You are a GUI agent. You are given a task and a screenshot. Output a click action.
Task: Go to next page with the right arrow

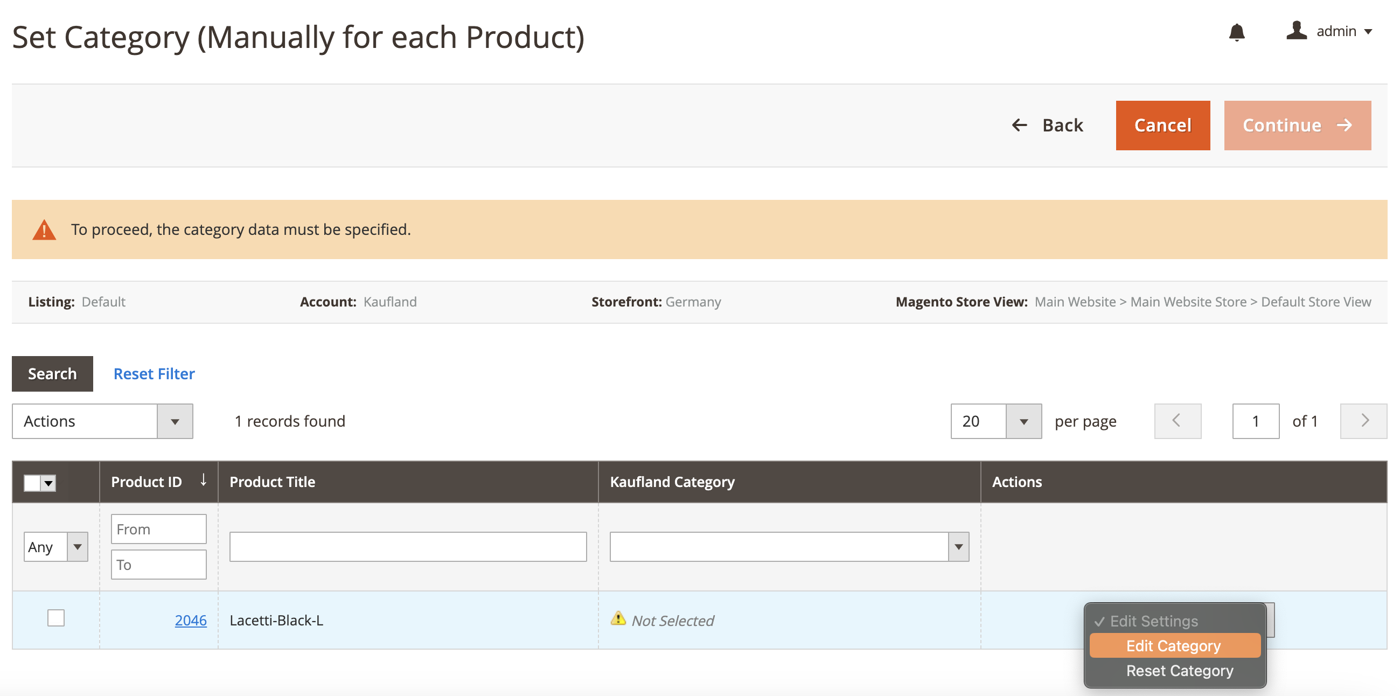(x=1363, y=421)
